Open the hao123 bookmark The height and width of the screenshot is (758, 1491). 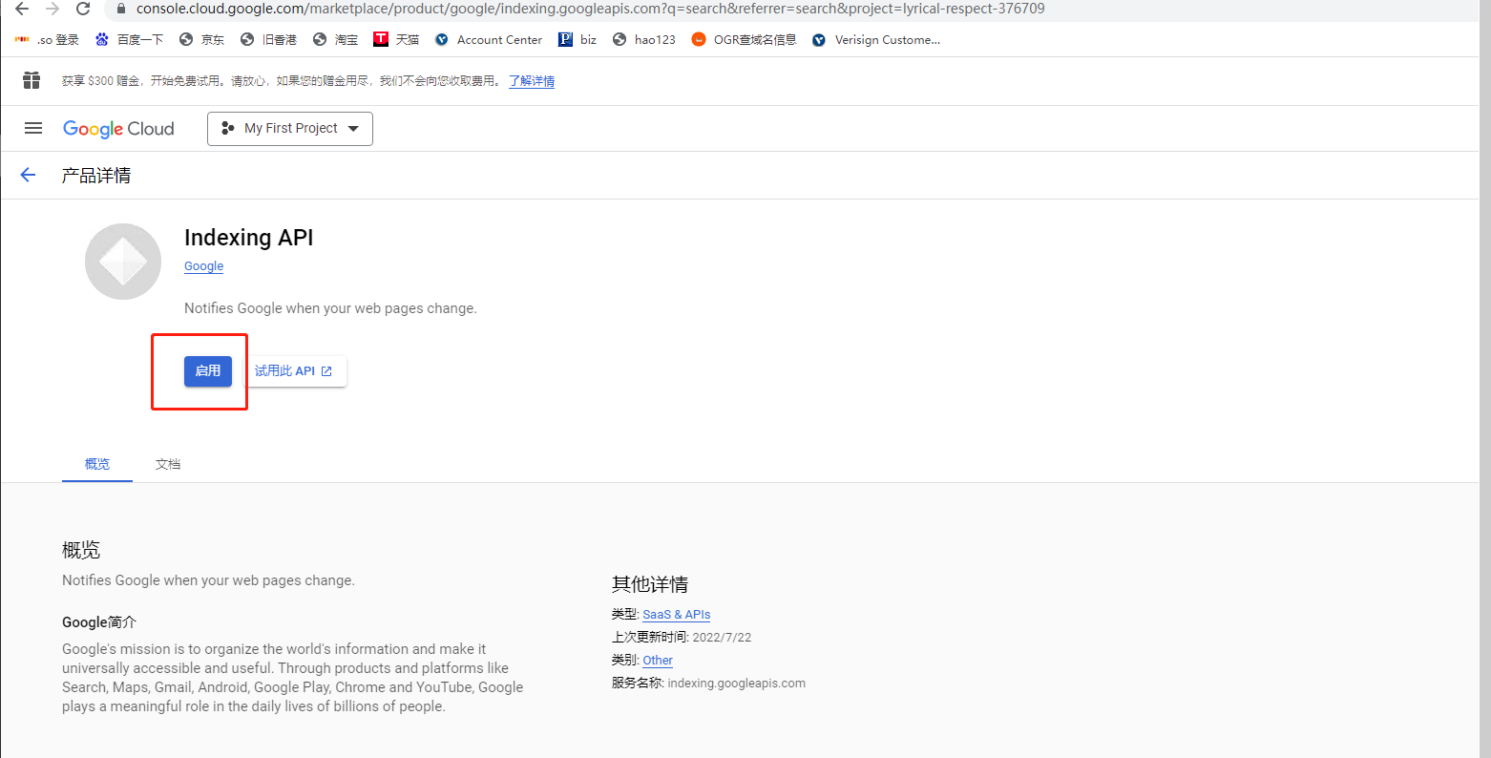point(643,39)
